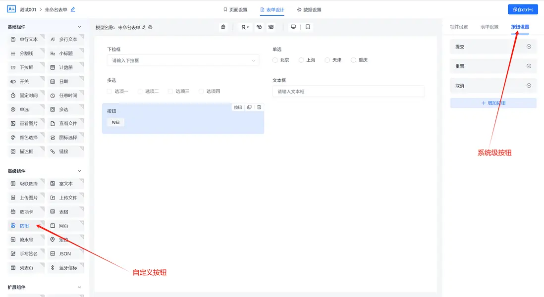Select the 上传图片 component from advanced components
Screen dimensions: 544x297
coord(26,197)
